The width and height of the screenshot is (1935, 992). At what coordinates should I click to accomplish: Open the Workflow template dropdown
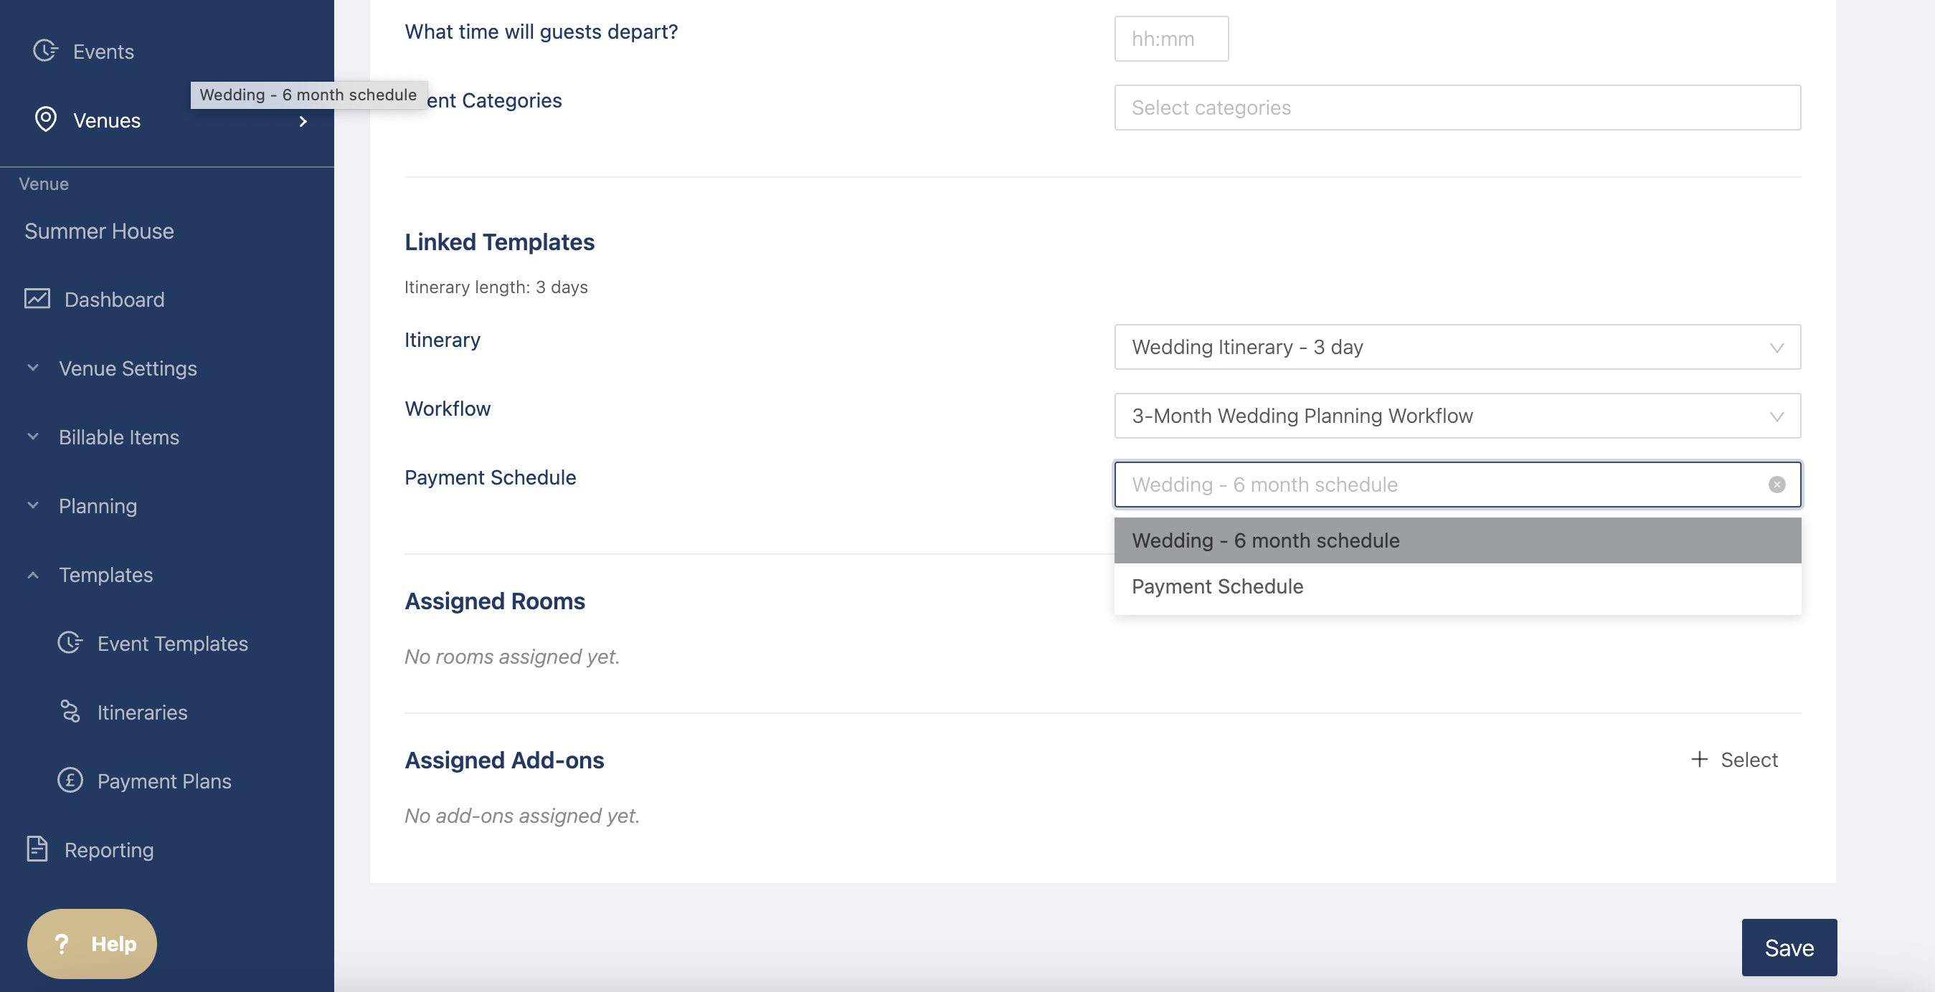click(x=1457, y=415)
